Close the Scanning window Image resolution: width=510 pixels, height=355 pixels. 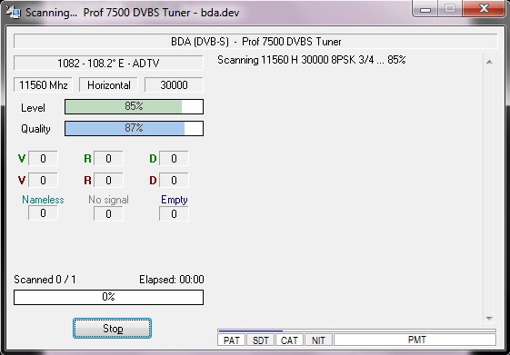click(x=484, y=8)
